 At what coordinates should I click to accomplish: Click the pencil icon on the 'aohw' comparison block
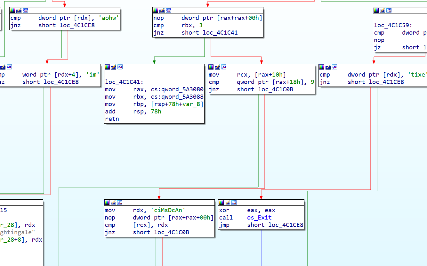(18, 10)
